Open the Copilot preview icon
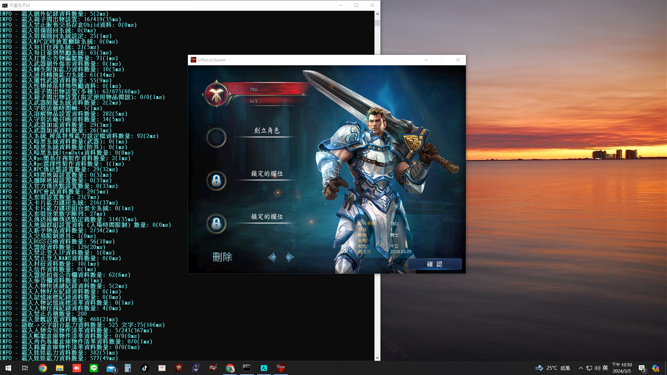The width and height of the screenshot is (667, 375). tap(656, 368)
